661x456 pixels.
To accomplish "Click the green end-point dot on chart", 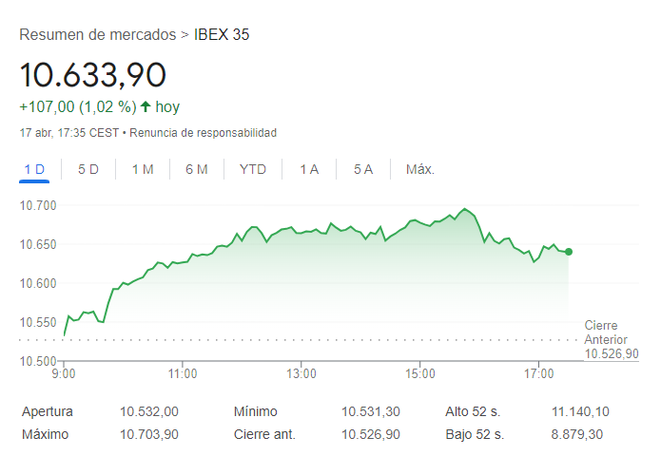I will [569, 252].
